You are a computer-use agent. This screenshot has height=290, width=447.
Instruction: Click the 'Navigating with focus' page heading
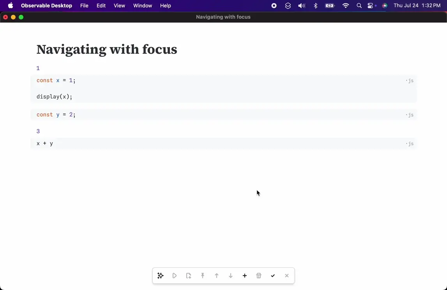pos(107,49)
